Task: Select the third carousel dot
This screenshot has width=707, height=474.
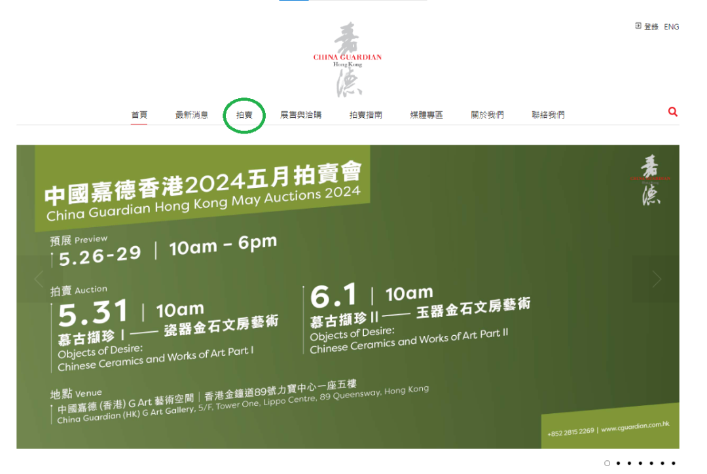Action: (x=630, y=463)
